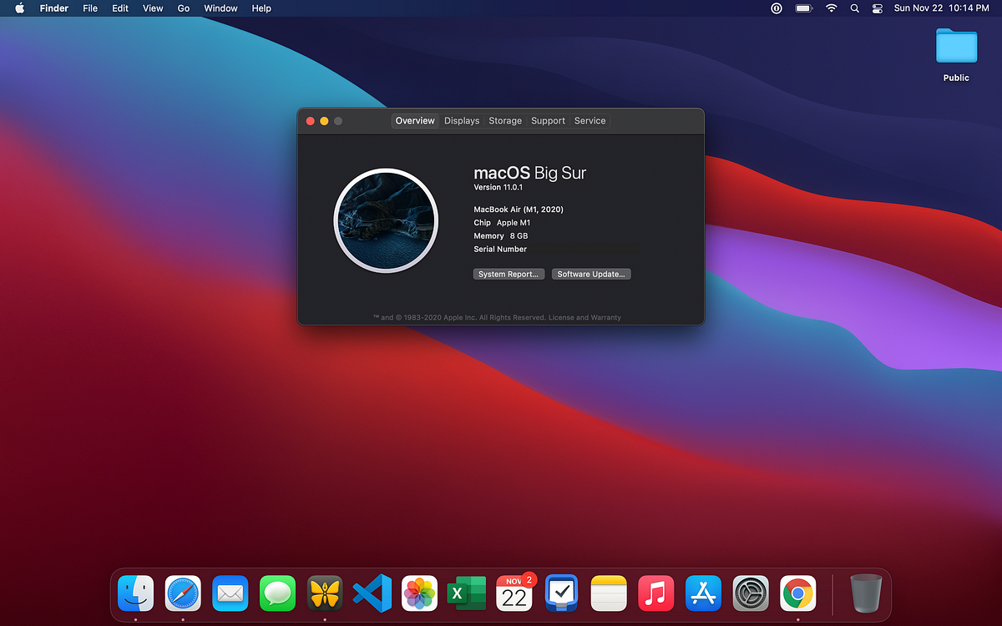Check the battery status icon
Image resolution: width=1002 pixels, height=626 pixels.
coord(803,8)
